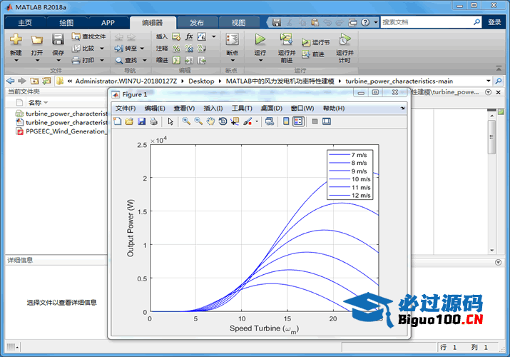Screen dimensions: 510x357
Task: Click the editor vertical scrollbar thumb
Action: pos(491,137)
